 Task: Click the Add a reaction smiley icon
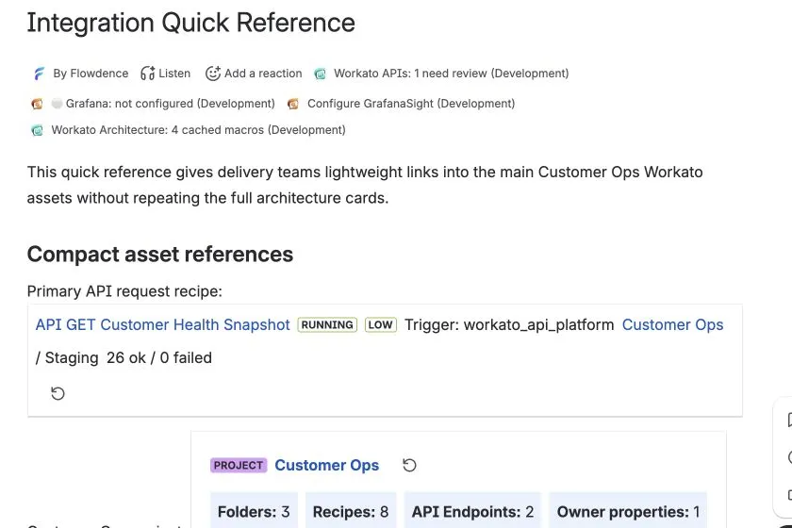coord(213,74)
